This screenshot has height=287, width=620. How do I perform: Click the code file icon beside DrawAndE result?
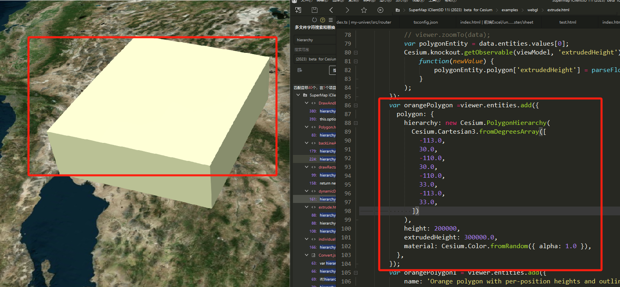tap(313, 103)
